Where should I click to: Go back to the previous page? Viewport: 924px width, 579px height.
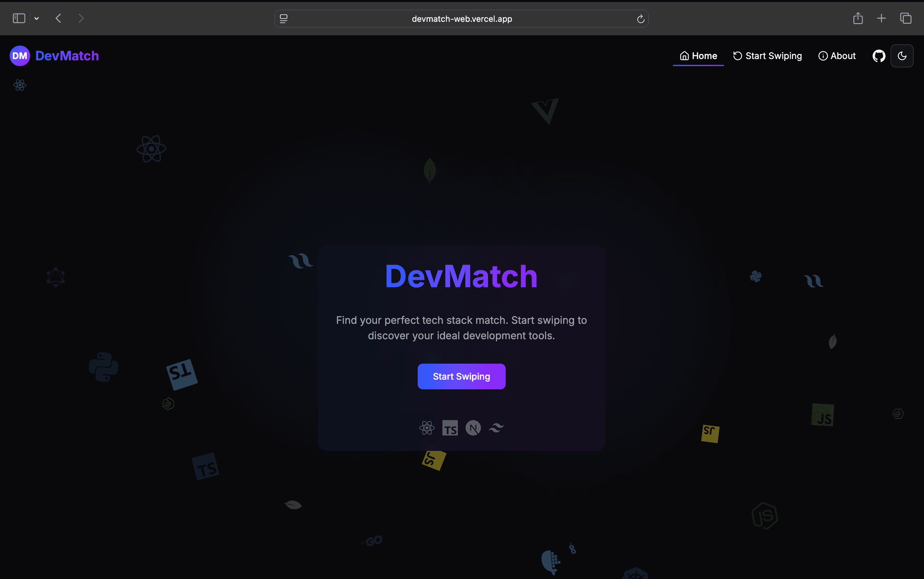coord(58,18)
